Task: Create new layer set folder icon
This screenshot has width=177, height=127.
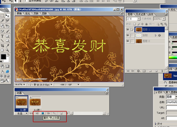Action: click(x=150, y=71)
